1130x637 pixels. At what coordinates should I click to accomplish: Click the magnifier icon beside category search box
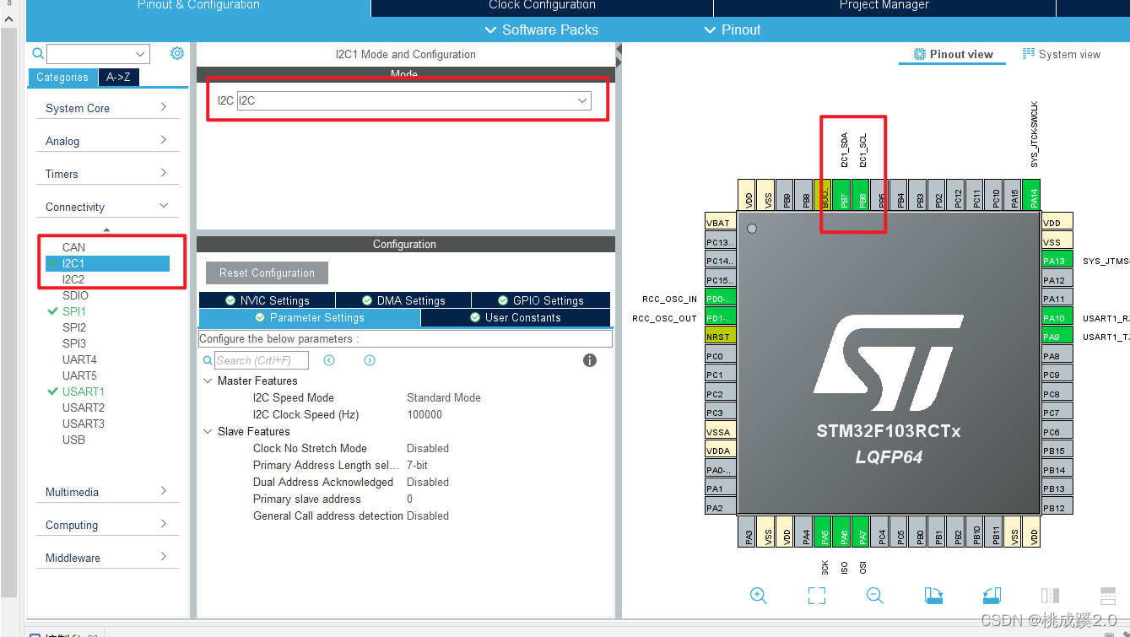click(x=38, y=54)
